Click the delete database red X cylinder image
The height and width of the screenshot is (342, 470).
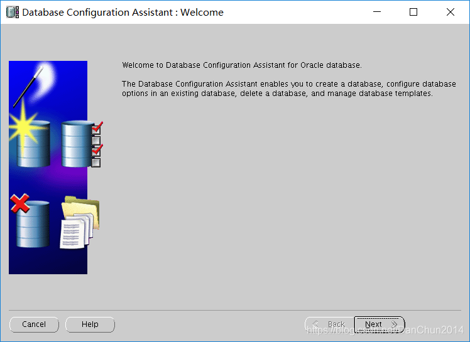coord(30,221)
